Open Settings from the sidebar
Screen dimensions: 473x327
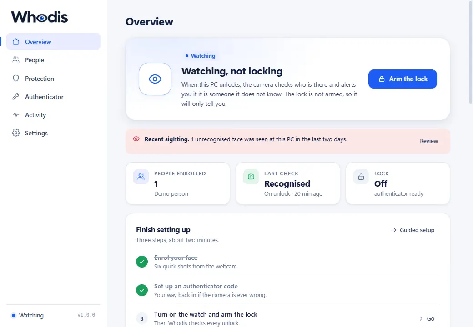click(x=53, y=133)
